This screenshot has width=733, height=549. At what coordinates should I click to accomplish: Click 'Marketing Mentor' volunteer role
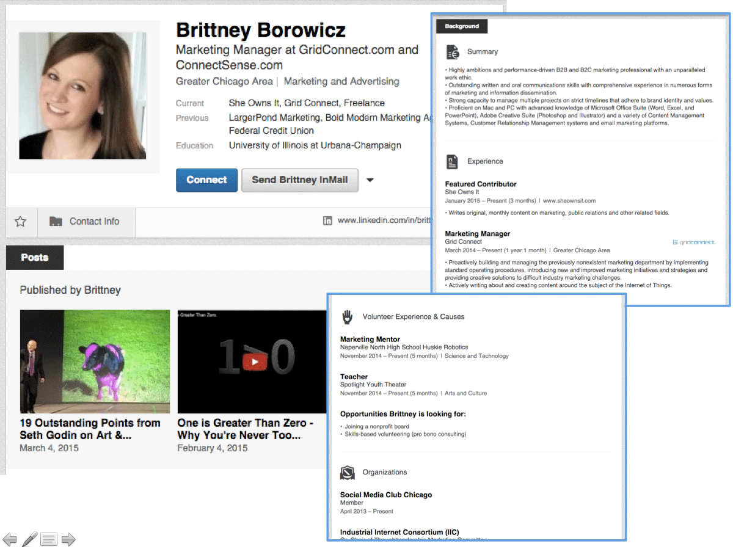(x=370, y=339)
